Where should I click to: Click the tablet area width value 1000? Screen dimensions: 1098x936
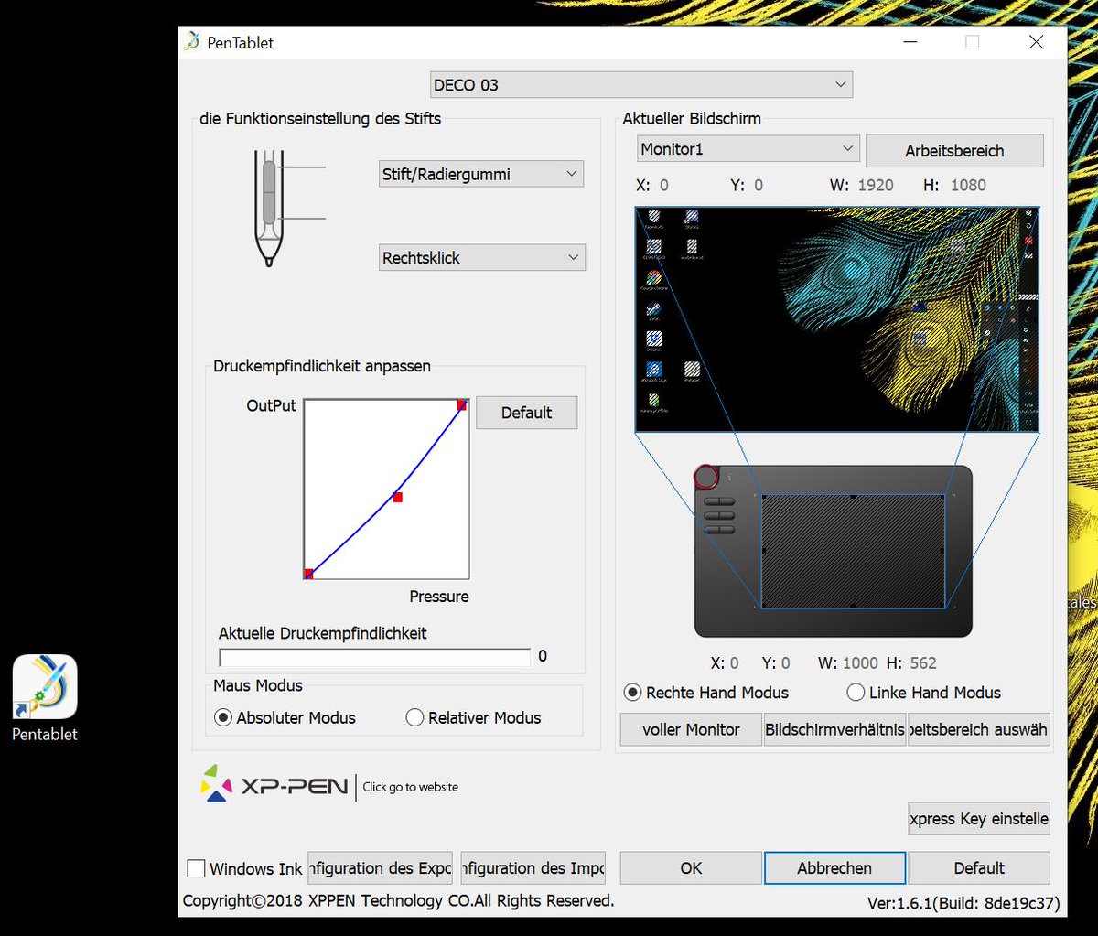pos(861,663)
